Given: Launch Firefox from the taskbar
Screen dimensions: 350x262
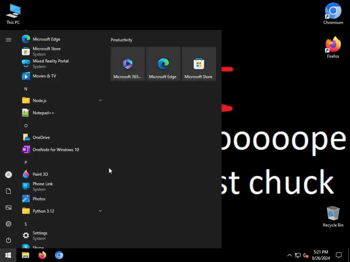Looking at the screenshot, I should [42, 255].
